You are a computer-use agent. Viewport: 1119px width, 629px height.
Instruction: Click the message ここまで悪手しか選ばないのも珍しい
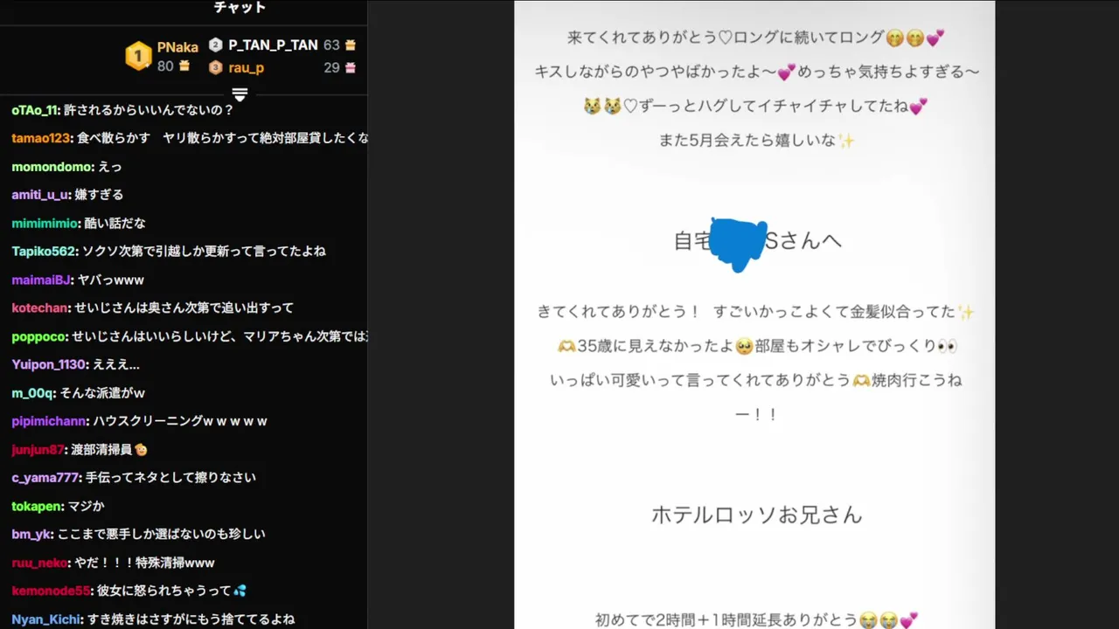click(x=161, y=534)
